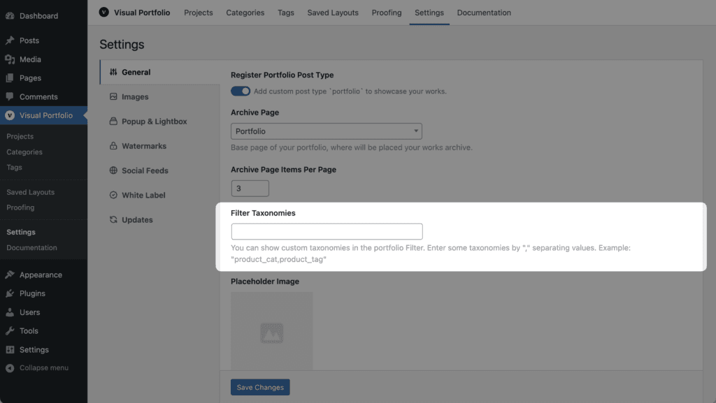
Task: Open the Archive Page Portfolio dropdown
Action: tap(327, 131)
